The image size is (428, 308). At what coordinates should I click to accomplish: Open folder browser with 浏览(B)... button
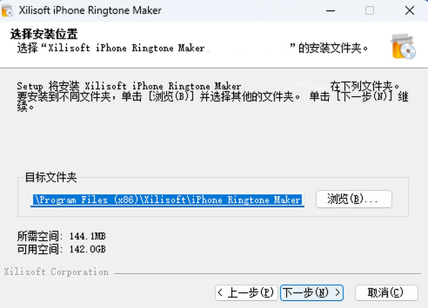pos(354,199)
